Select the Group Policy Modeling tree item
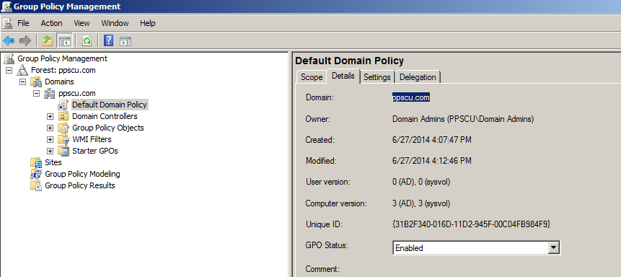 82,174
